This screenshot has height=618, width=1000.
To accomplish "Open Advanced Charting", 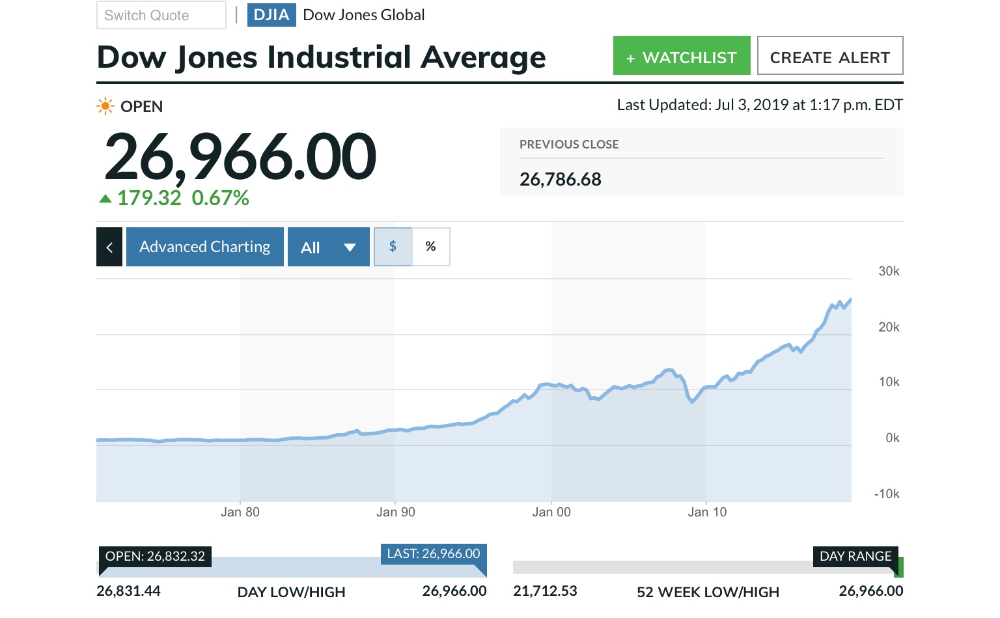I will coord(204,247).
